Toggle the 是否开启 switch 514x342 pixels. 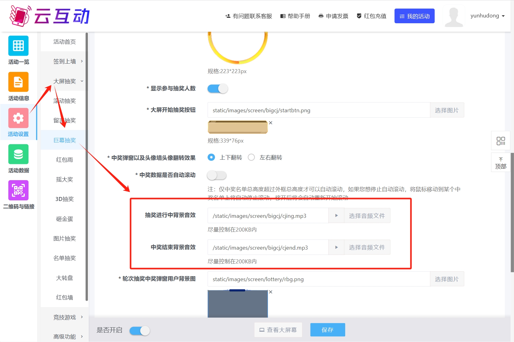140,331
